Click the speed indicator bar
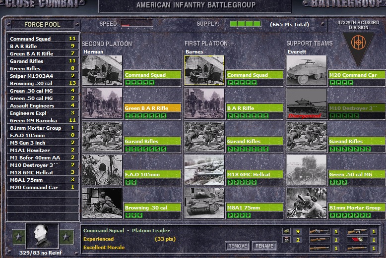 click(136, 24)
